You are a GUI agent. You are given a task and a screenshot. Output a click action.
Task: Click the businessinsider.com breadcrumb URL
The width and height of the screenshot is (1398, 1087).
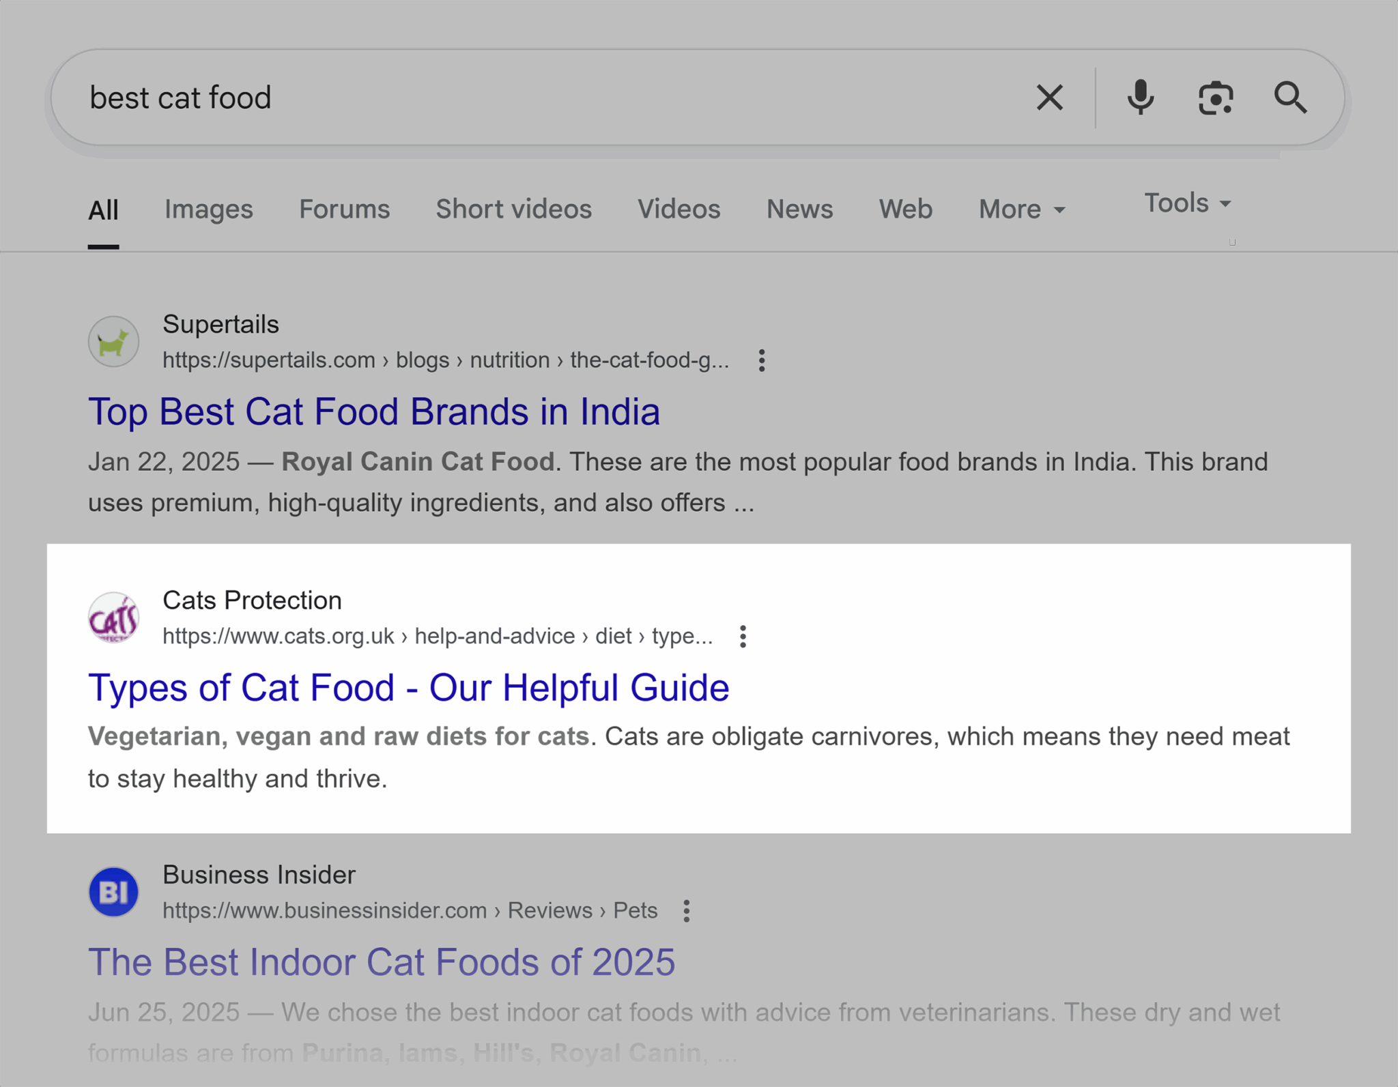click(410, 911)
